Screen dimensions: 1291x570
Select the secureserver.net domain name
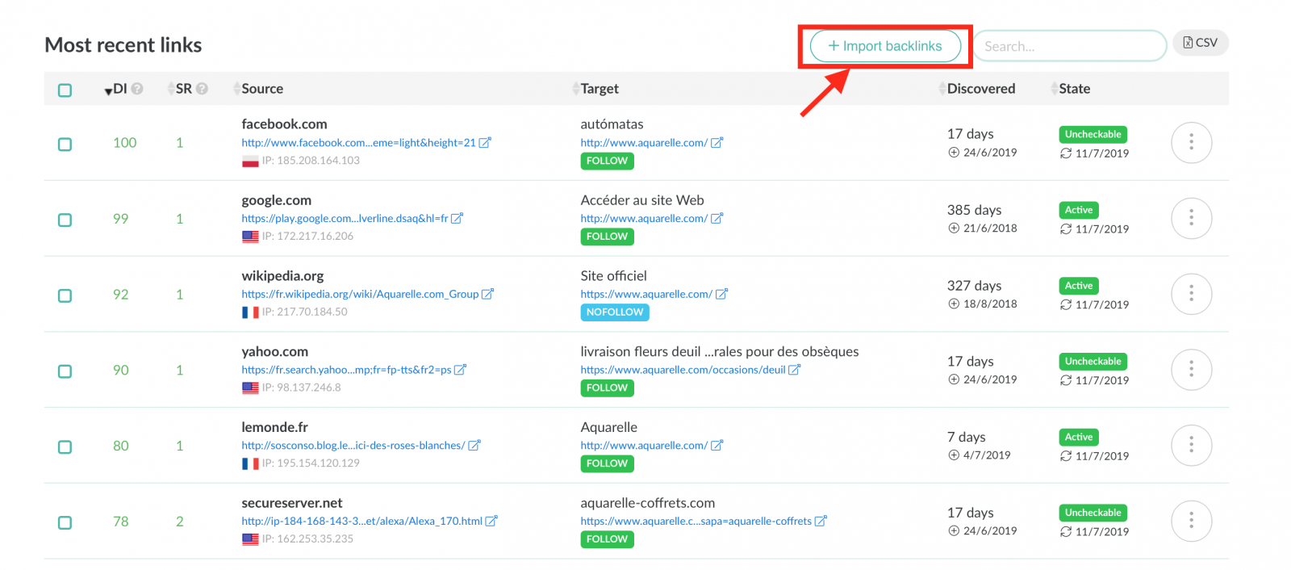[292, 503]
